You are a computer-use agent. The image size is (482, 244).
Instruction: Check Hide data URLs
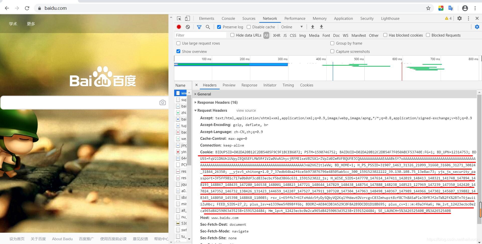point(232,35)
